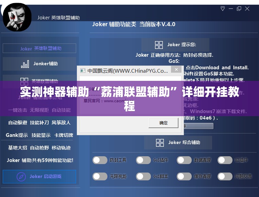Click the grid icon next to Joker 综合辅助
This screenshot has width=259, height=197.
click(x=160, y=143)
